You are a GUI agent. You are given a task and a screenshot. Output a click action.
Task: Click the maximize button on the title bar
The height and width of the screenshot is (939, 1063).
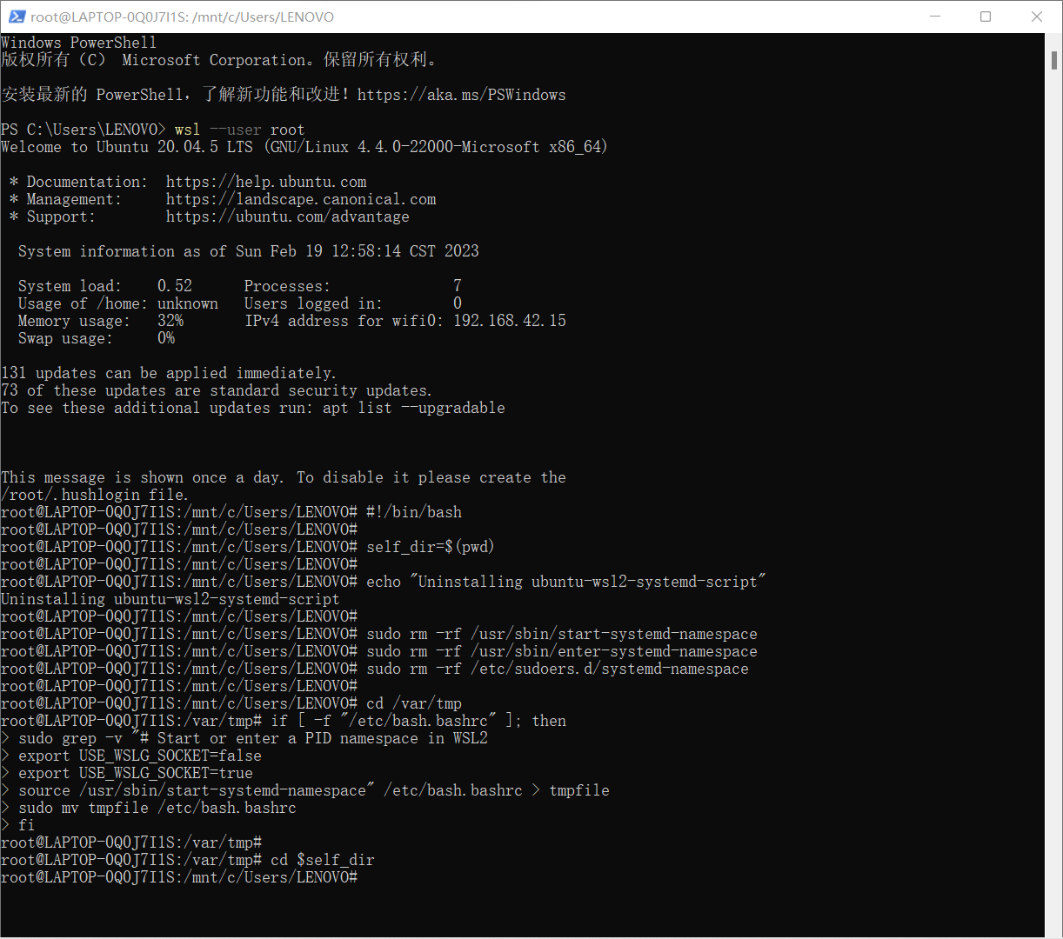[986, 17]
